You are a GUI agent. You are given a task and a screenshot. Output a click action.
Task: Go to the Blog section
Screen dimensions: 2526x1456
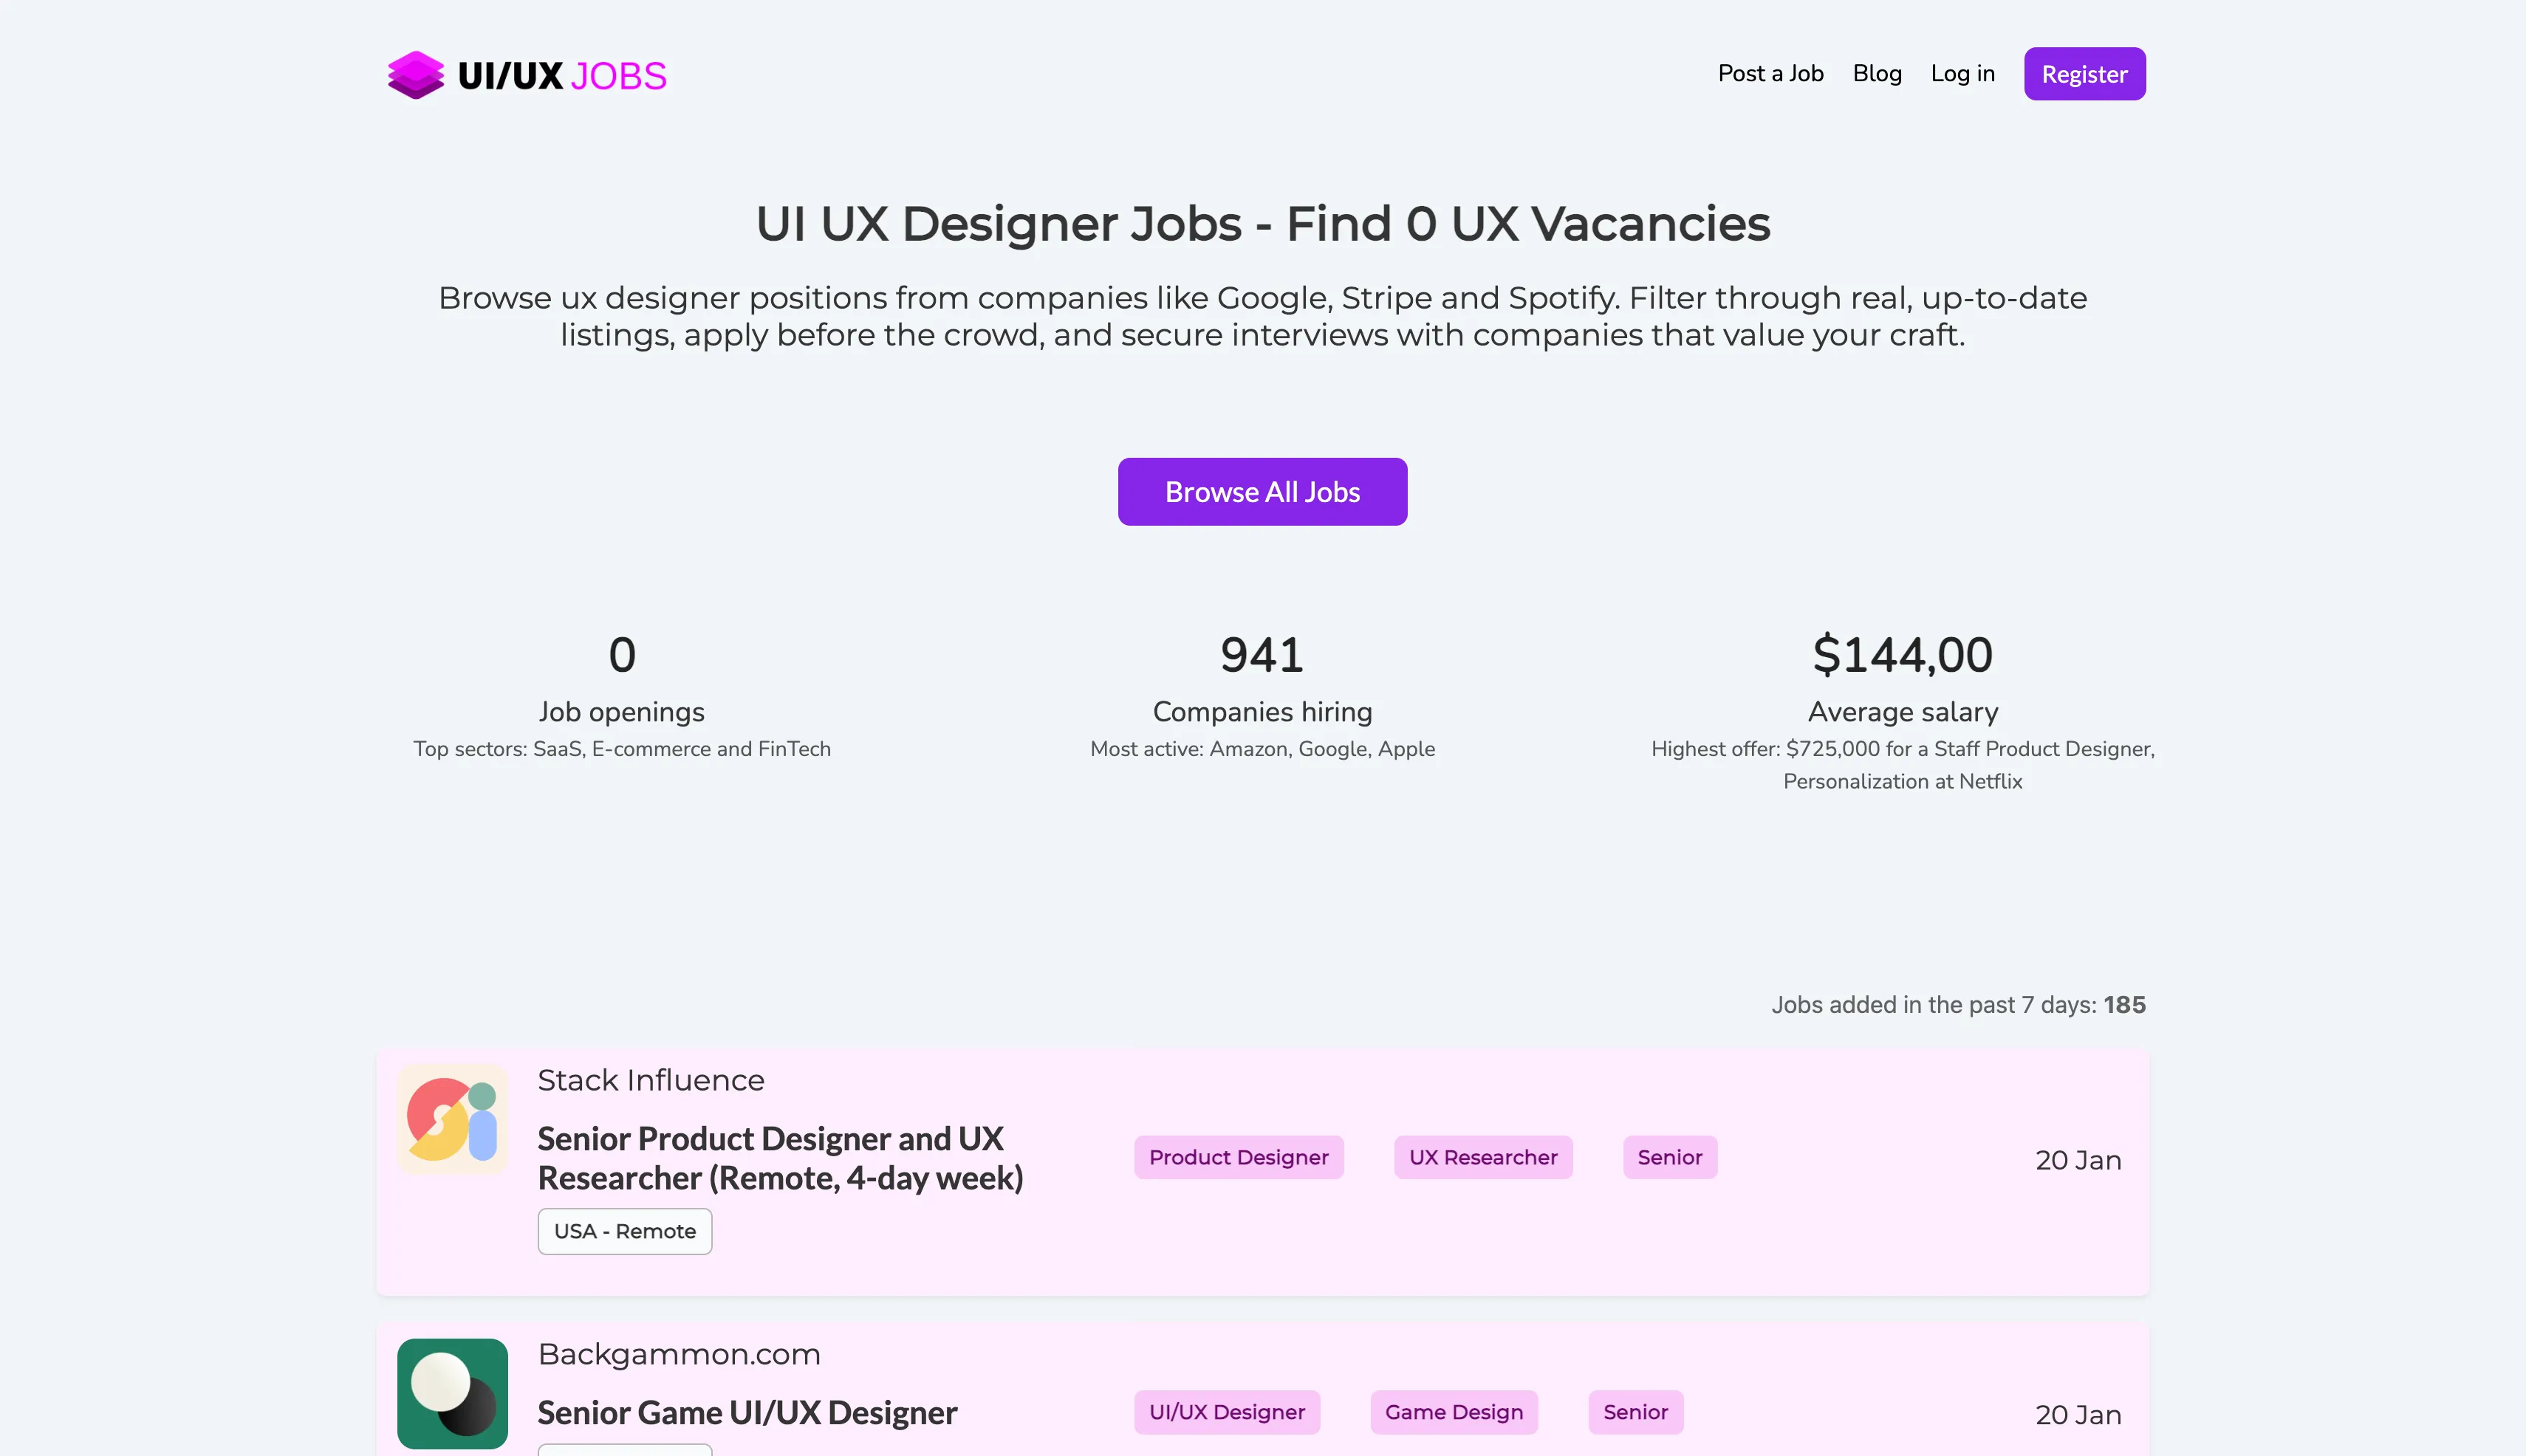1876,74
